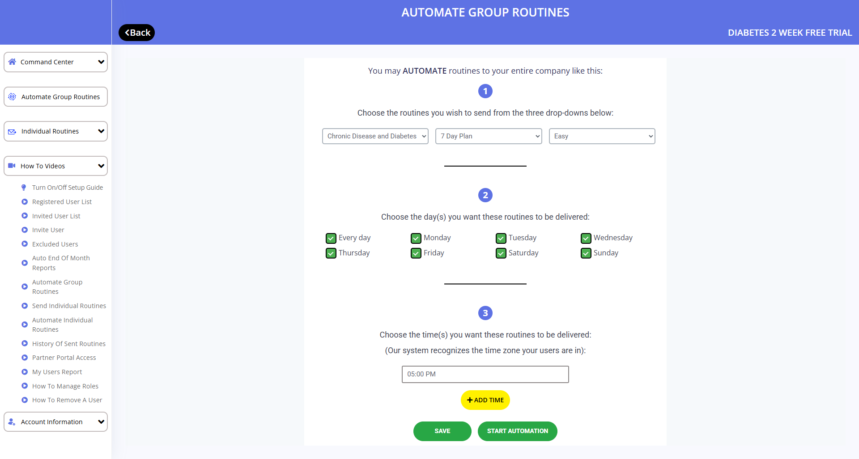
Task: Click the home icon beside Command Center
Action: click(x=12, y=62)
